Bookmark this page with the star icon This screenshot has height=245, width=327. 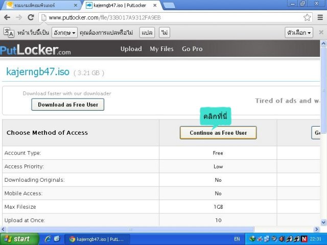pyautogui.click(x=307, y=17)
